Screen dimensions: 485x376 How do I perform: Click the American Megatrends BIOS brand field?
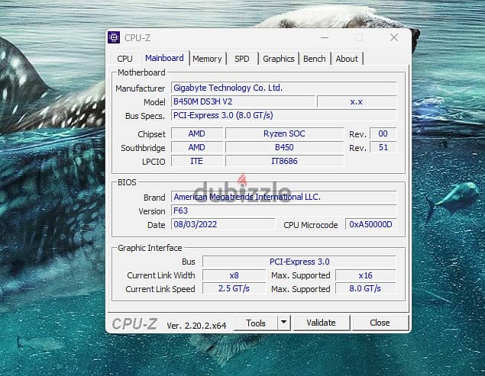(x=283, y=197)
